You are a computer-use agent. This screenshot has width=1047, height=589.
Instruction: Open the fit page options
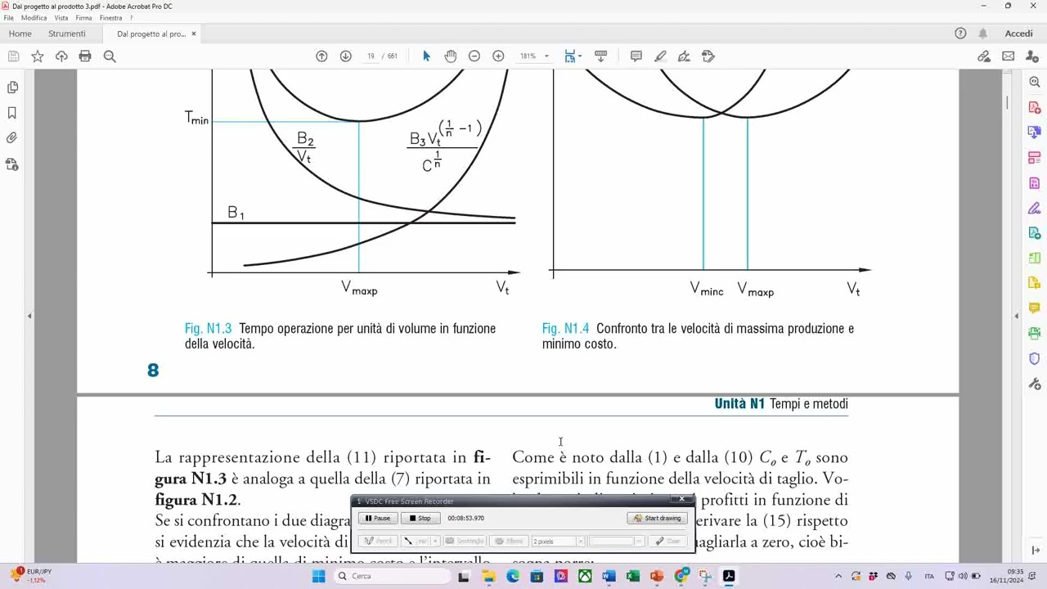[573, 56]
